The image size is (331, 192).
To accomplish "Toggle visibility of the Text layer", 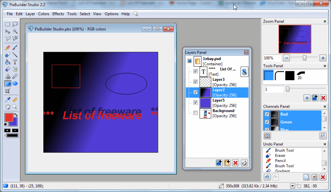I will (x=196, y=71).
